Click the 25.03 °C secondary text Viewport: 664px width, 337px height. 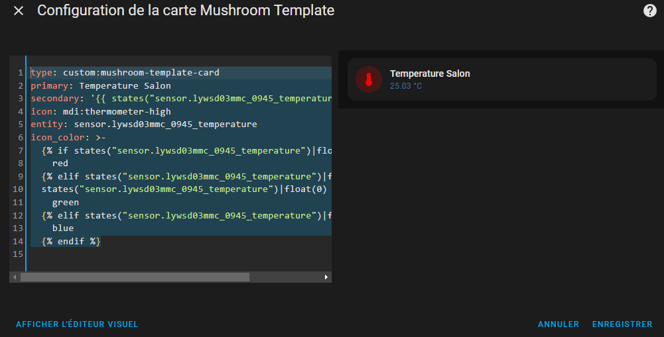(406, 86)
